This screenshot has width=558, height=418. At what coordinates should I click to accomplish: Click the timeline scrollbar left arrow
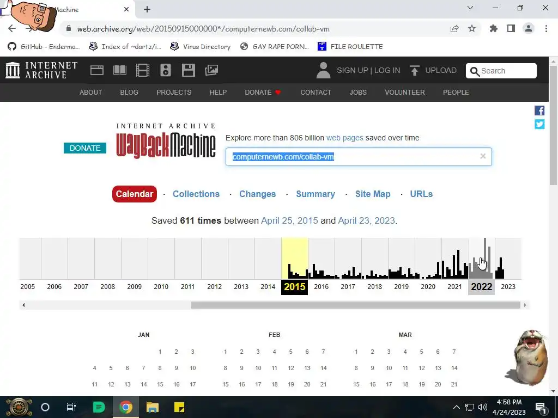click(23, 305)
